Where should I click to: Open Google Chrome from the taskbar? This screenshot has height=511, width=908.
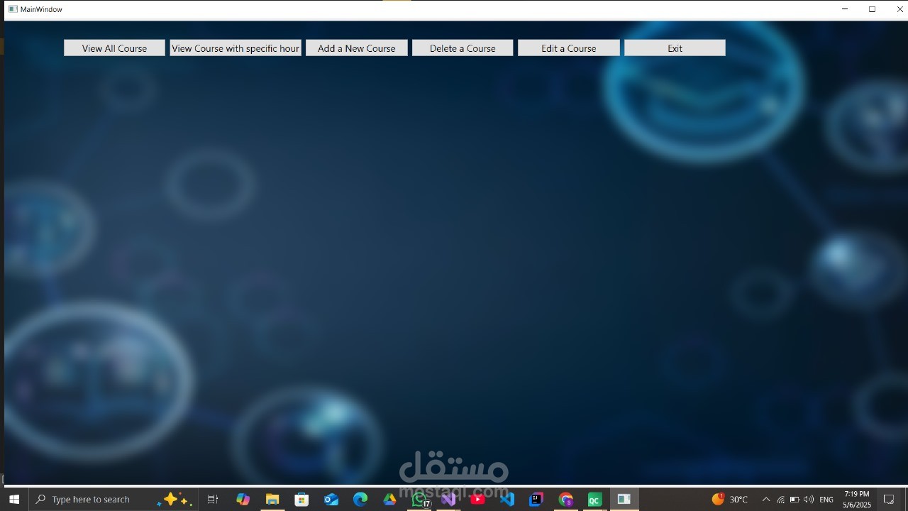tap(565, 500)
